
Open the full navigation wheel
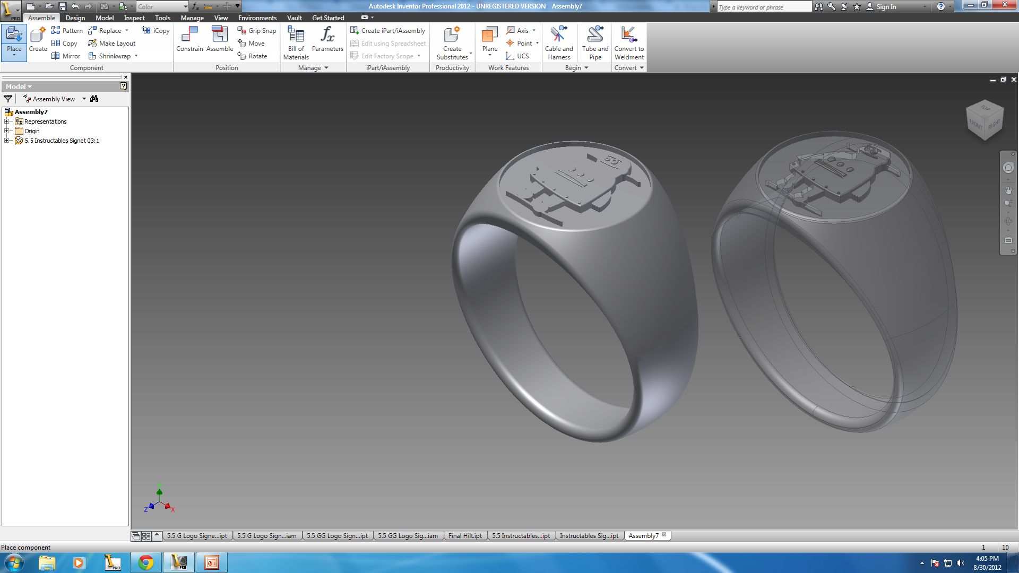coord(1008,168)
